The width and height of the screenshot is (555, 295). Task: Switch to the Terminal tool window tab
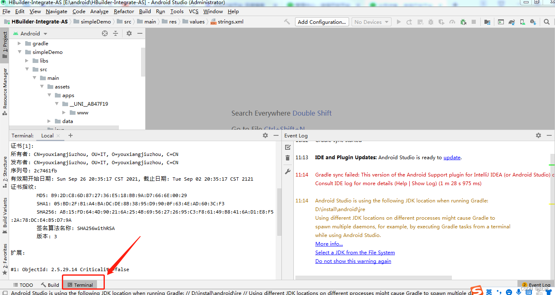click(x=80, y=285)
